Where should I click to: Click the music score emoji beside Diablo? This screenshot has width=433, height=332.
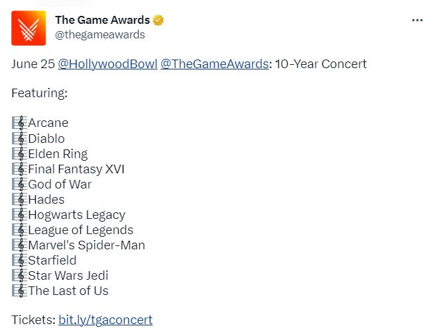(19, 139)
